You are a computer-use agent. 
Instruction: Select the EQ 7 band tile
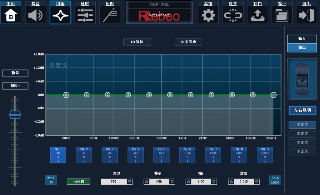(213, 155)
